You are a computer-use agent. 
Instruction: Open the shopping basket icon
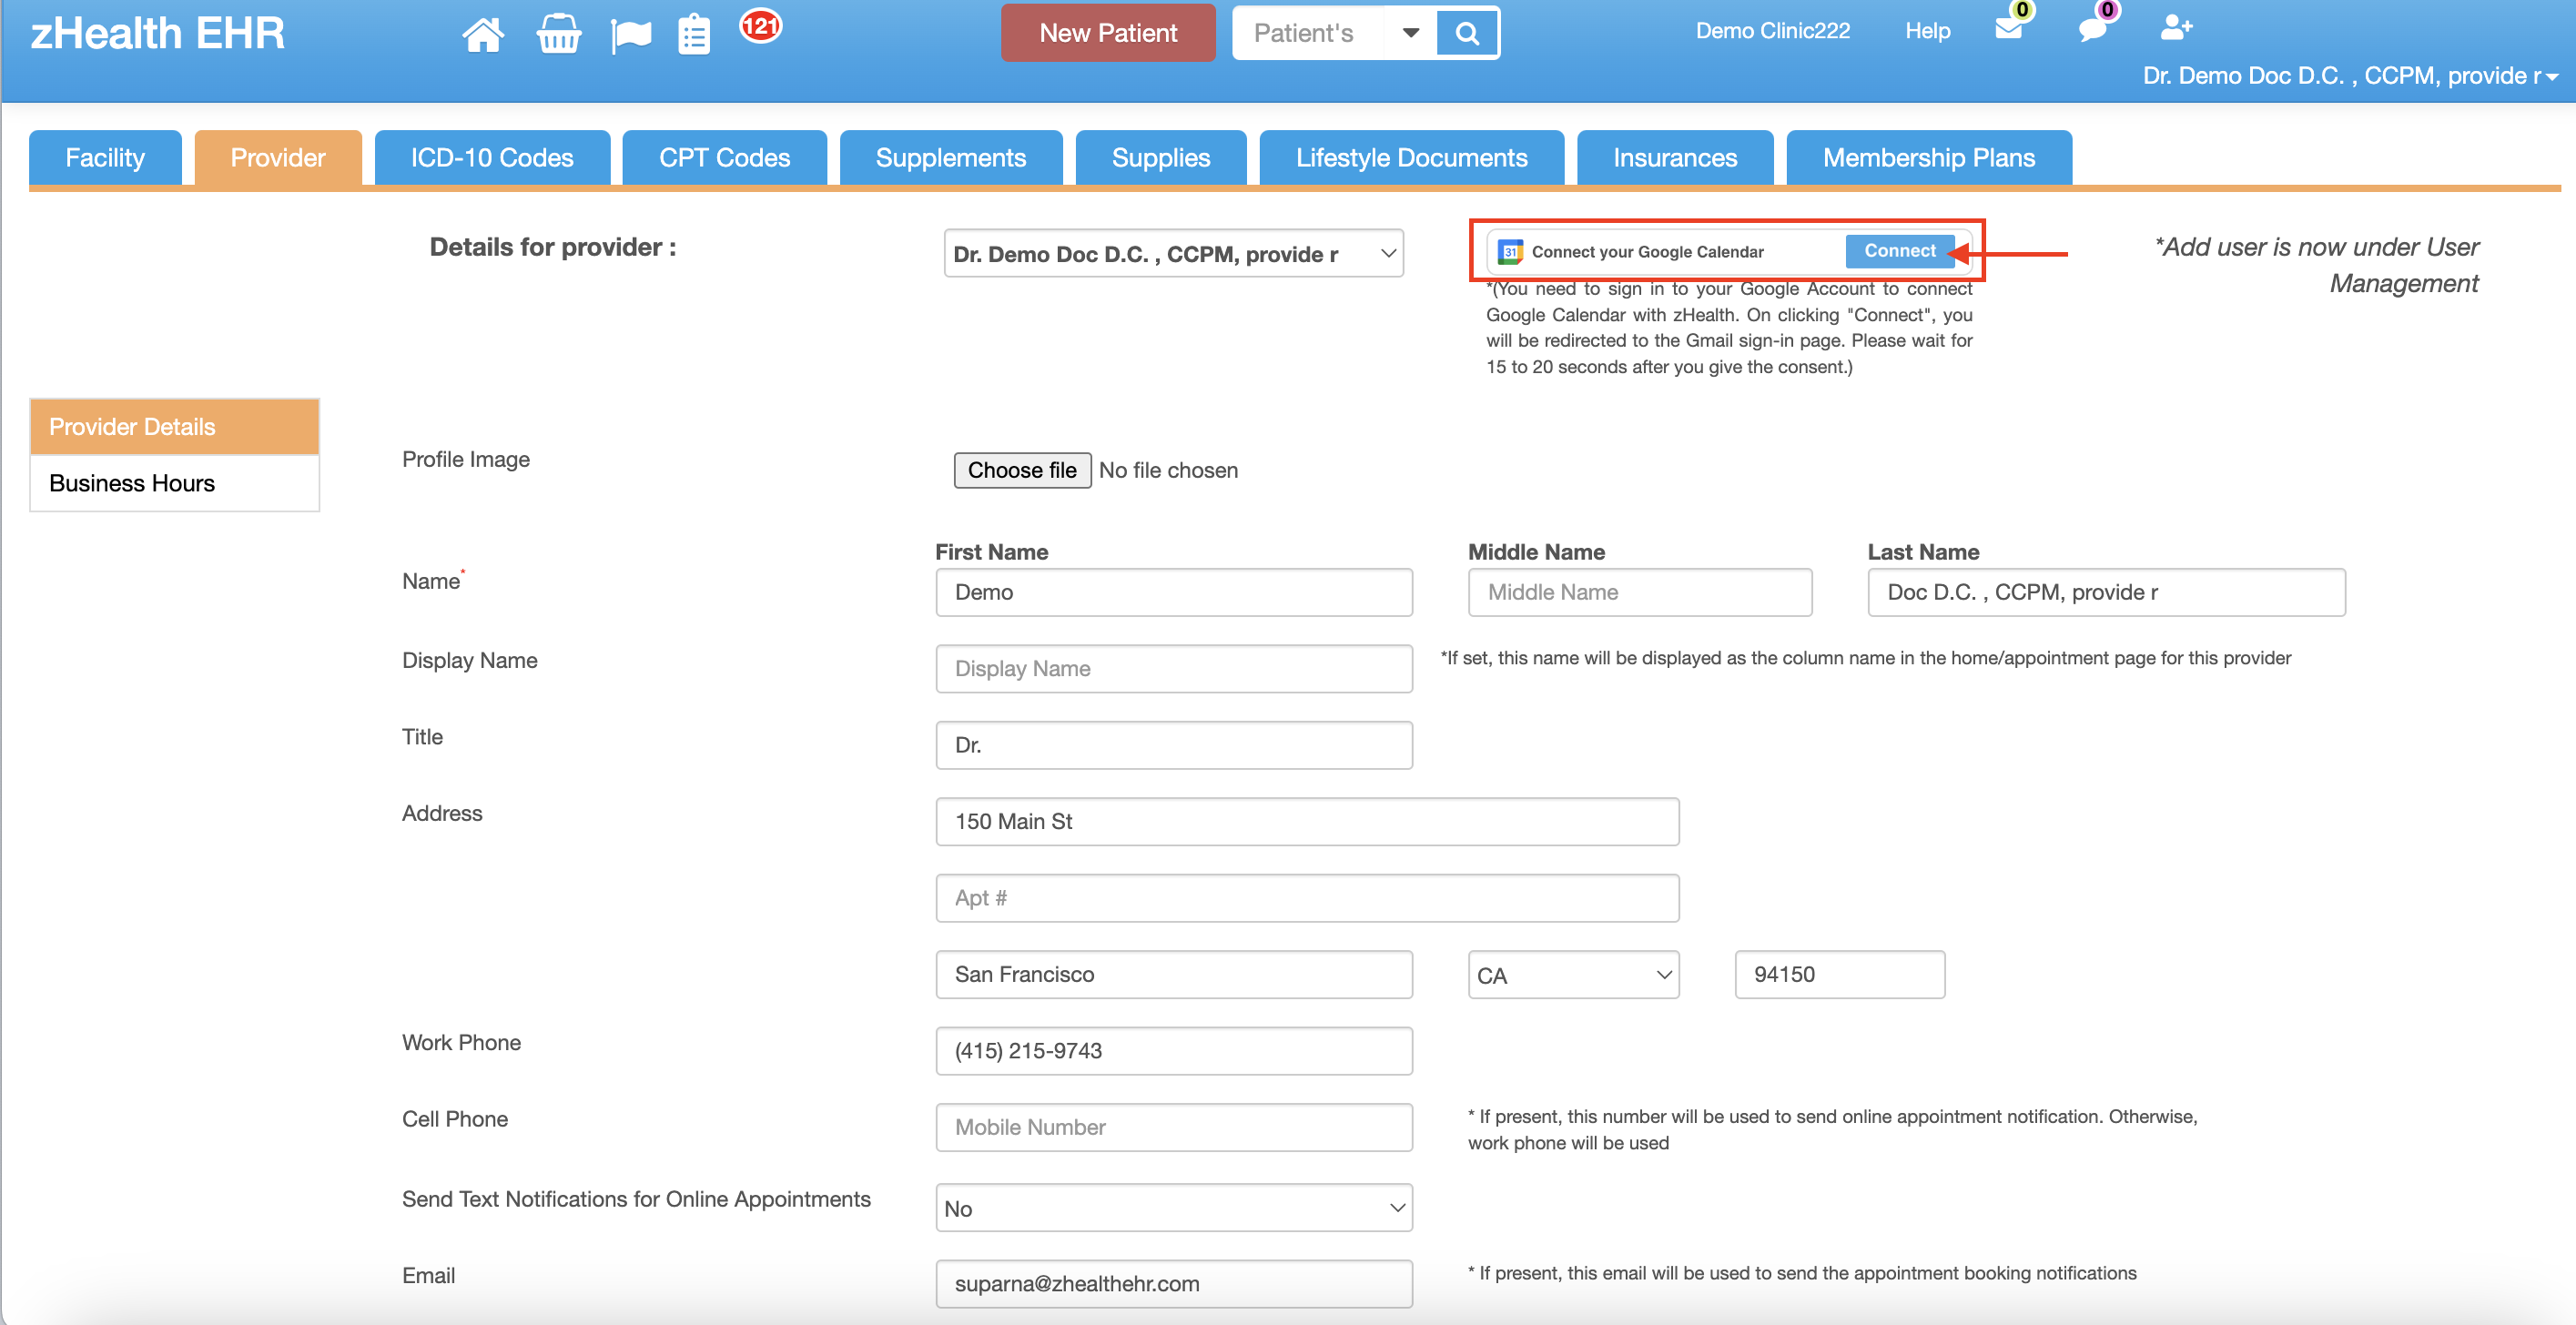pyautogui.click(x=558, y=34)
